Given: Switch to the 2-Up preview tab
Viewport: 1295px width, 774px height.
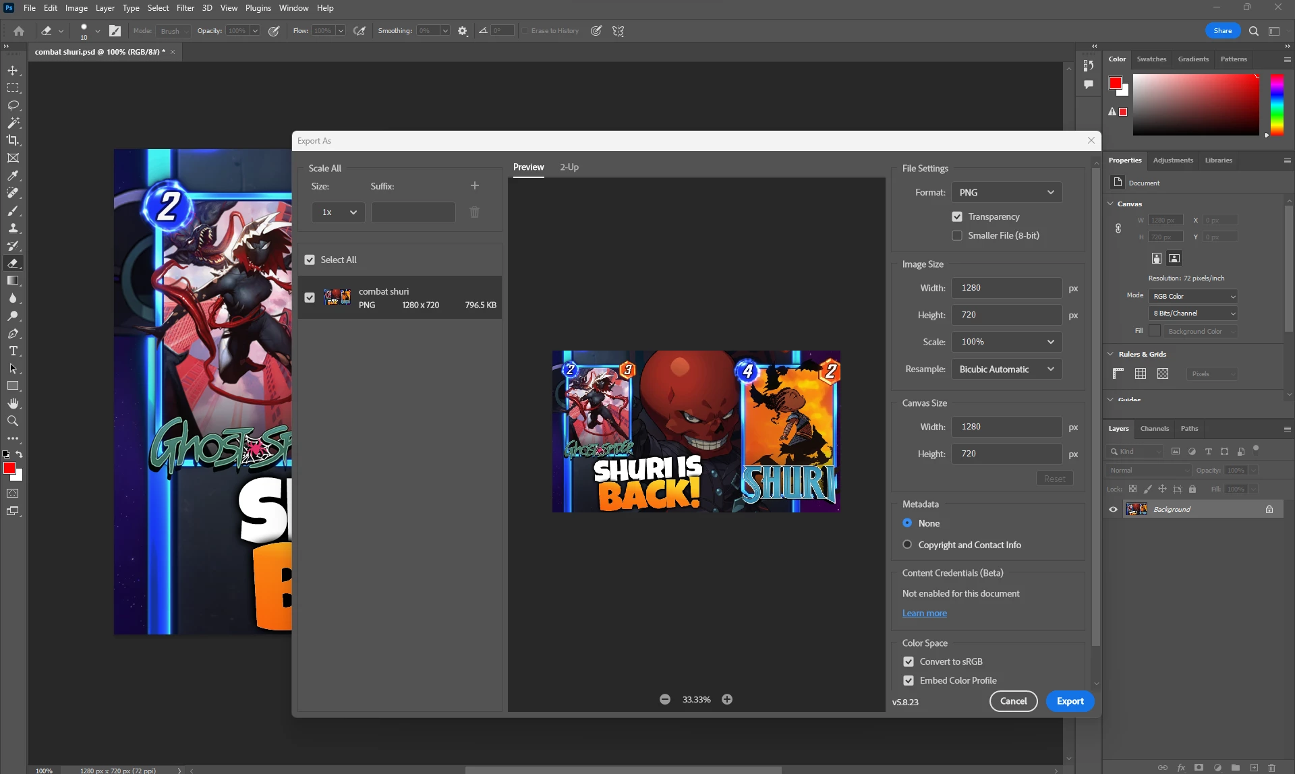Looking at the screenshot, I should (x=569, y=167).
